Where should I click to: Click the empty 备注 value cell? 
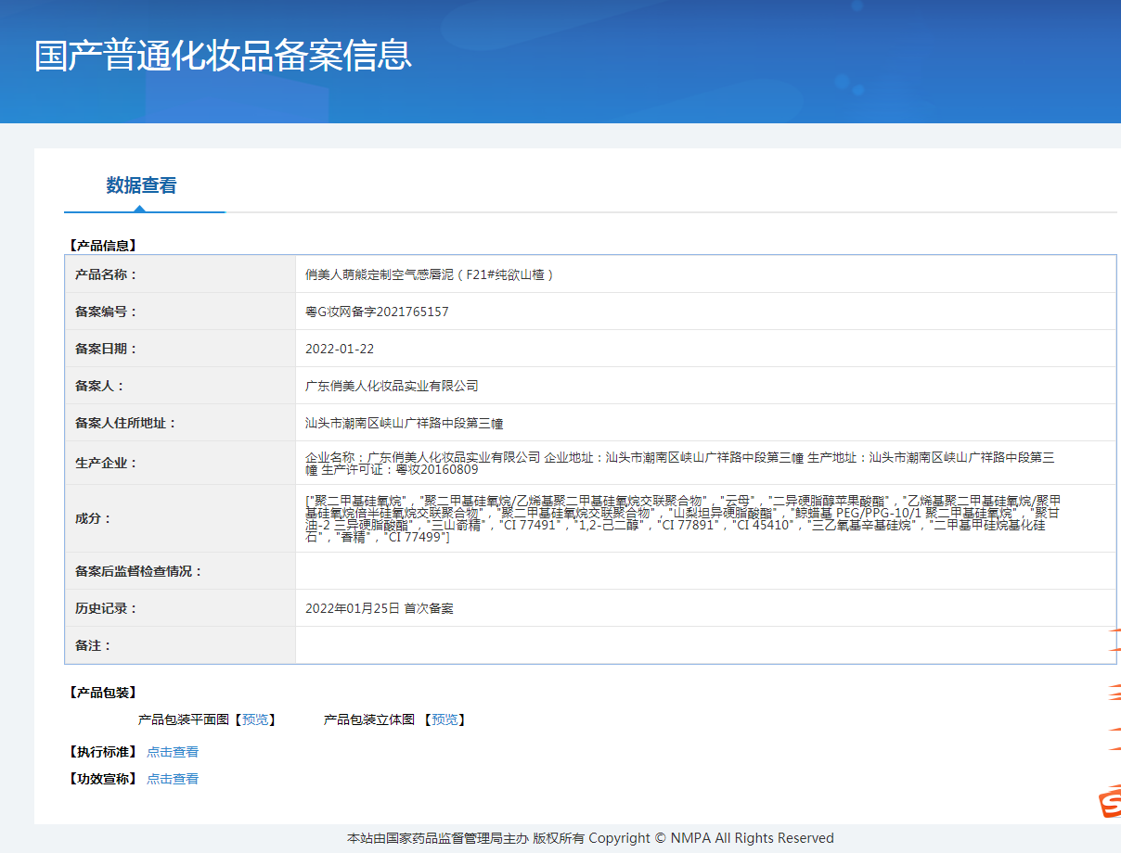click(705, 645)
